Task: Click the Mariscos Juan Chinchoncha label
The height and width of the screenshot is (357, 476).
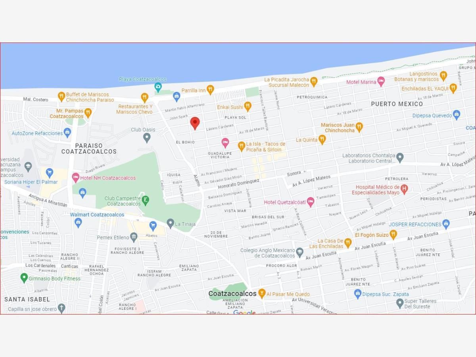Action: pos(338,128)
